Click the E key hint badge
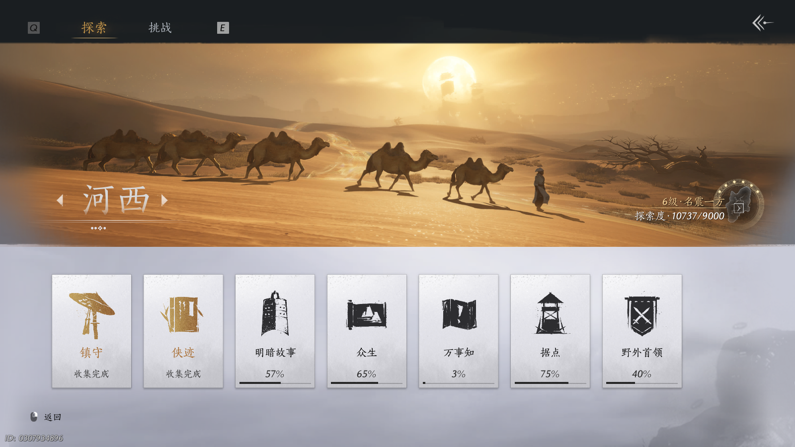This screenshot has width=795, height=447. pyautogui.click(x=222, y=28)
